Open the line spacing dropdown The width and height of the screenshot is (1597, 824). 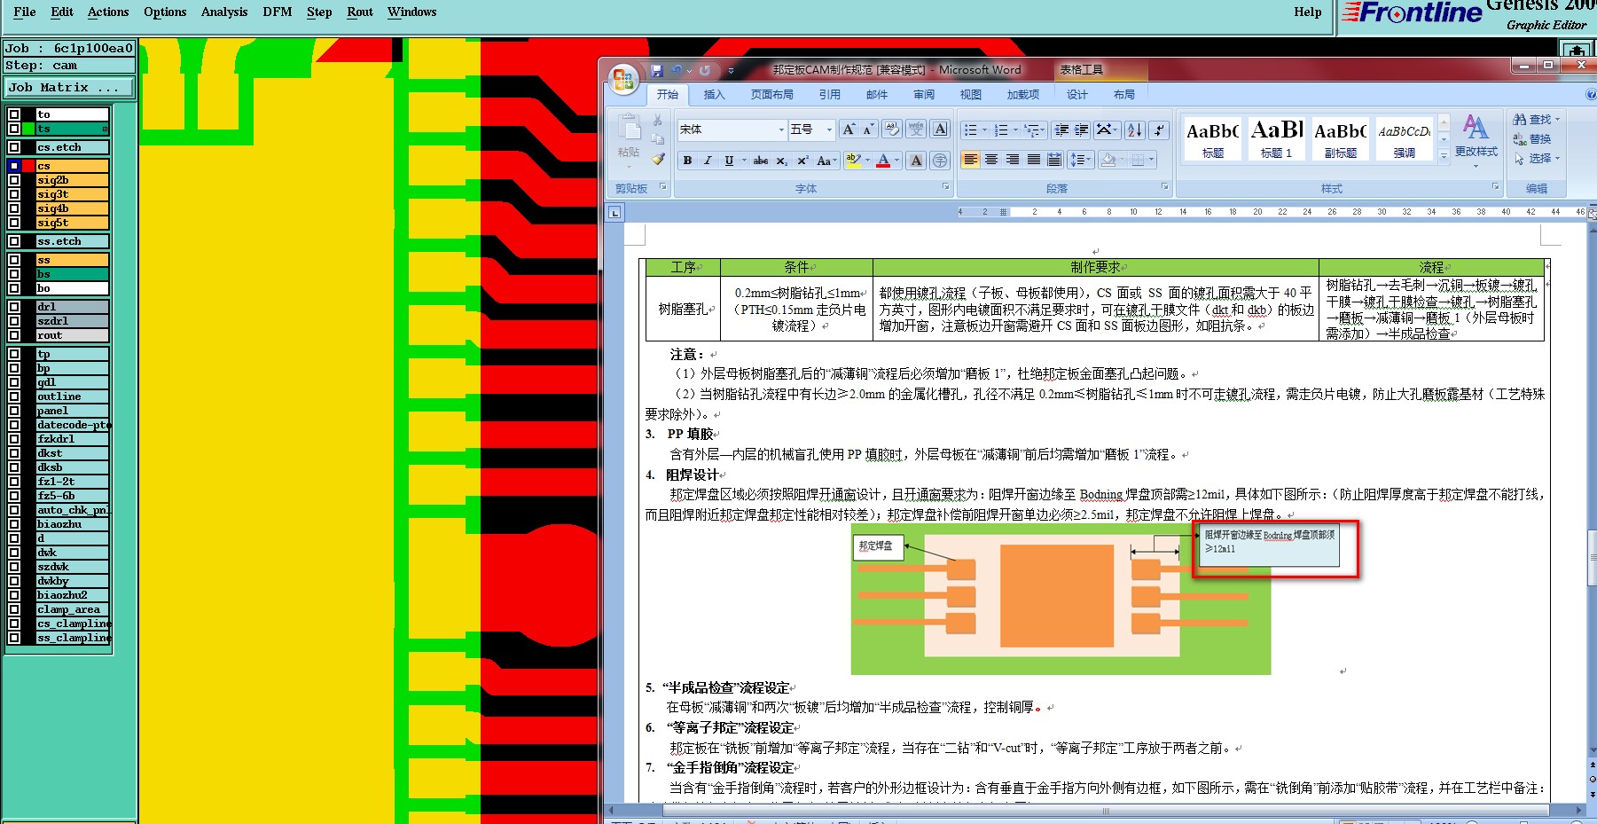[x=1079, y=160]
